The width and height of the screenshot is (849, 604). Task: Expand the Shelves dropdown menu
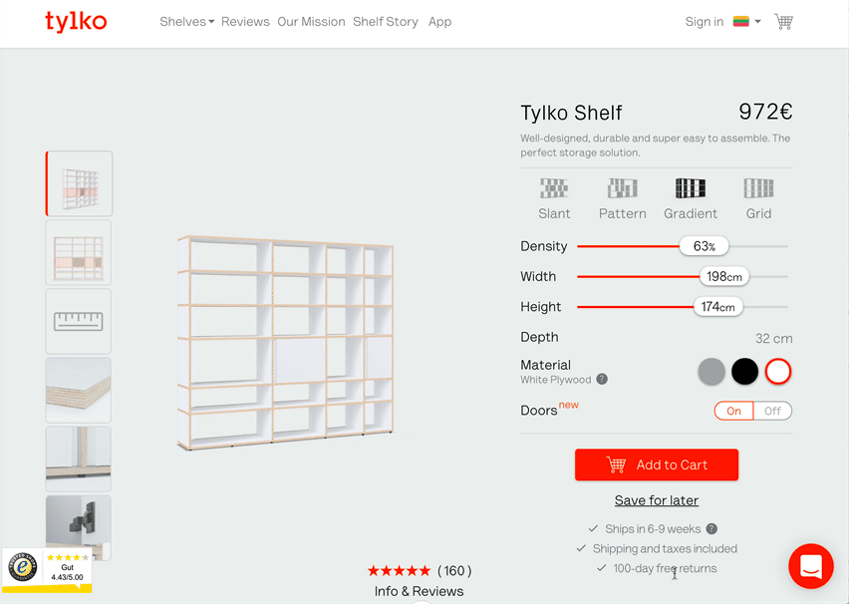[x=186, y=22]
